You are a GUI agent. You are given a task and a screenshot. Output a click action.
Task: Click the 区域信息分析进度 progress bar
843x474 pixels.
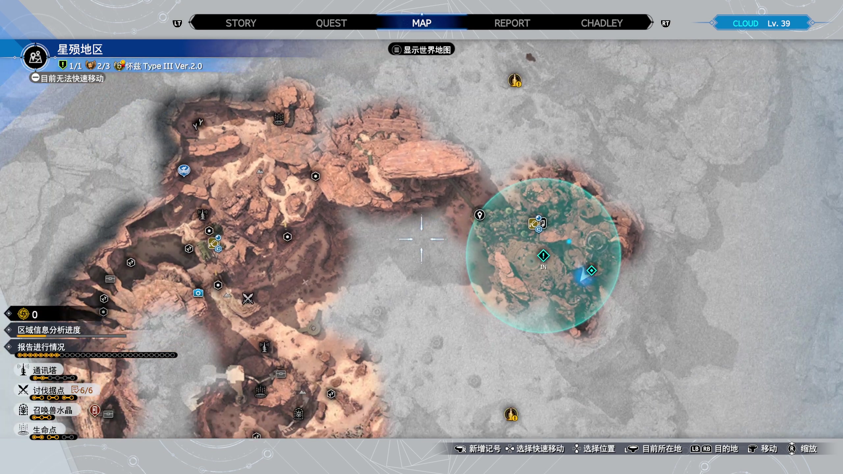[71, 336]
